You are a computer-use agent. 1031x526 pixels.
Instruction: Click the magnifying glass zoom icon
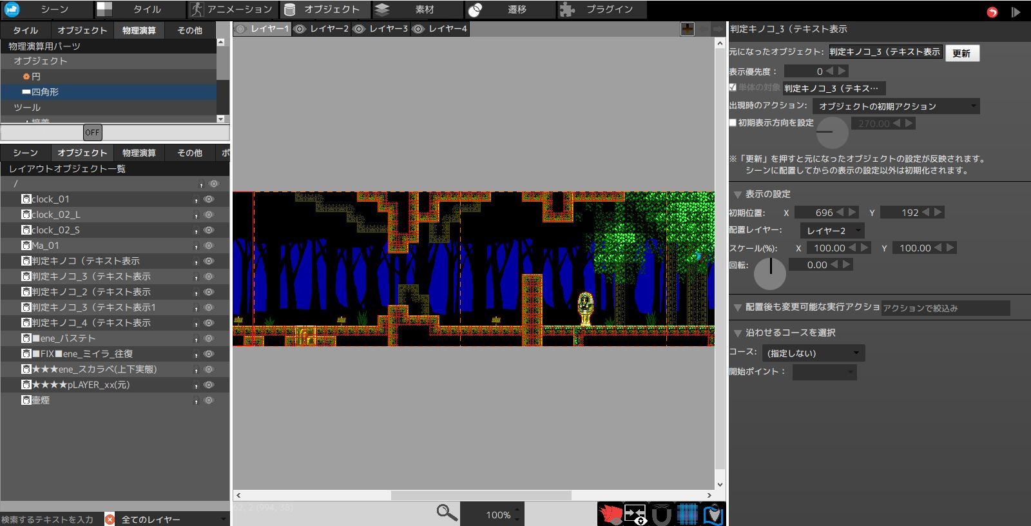pyautogui.click(x=447, y=513)
